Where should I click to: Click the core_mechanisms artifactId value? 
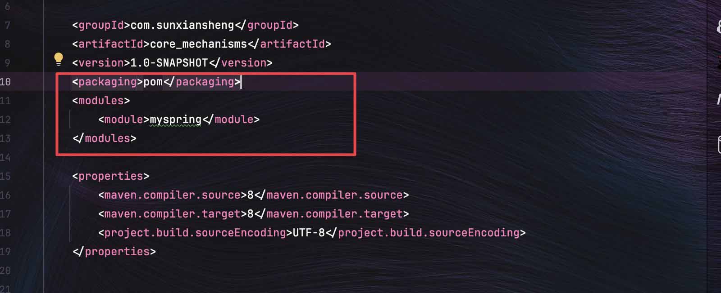tap(198, 44)
